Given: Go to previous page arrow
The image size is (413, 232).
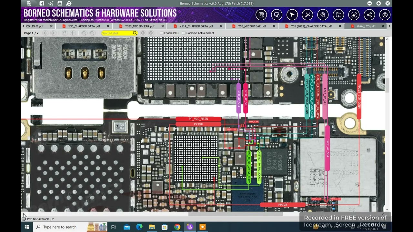Looking at the screenshot, I should point(45,33).
